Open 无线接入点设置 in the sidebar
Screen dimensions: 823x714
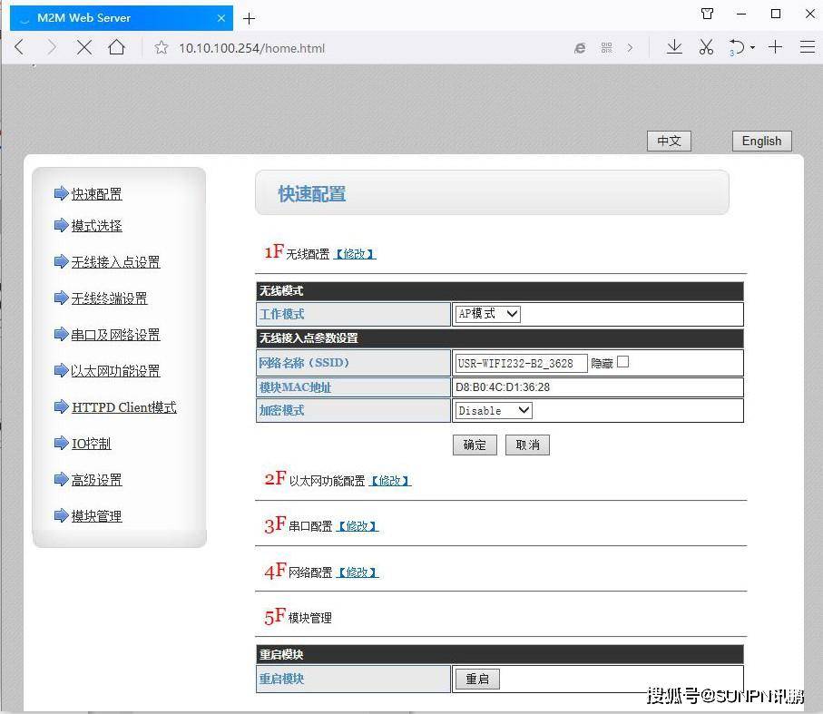point(115,262)
